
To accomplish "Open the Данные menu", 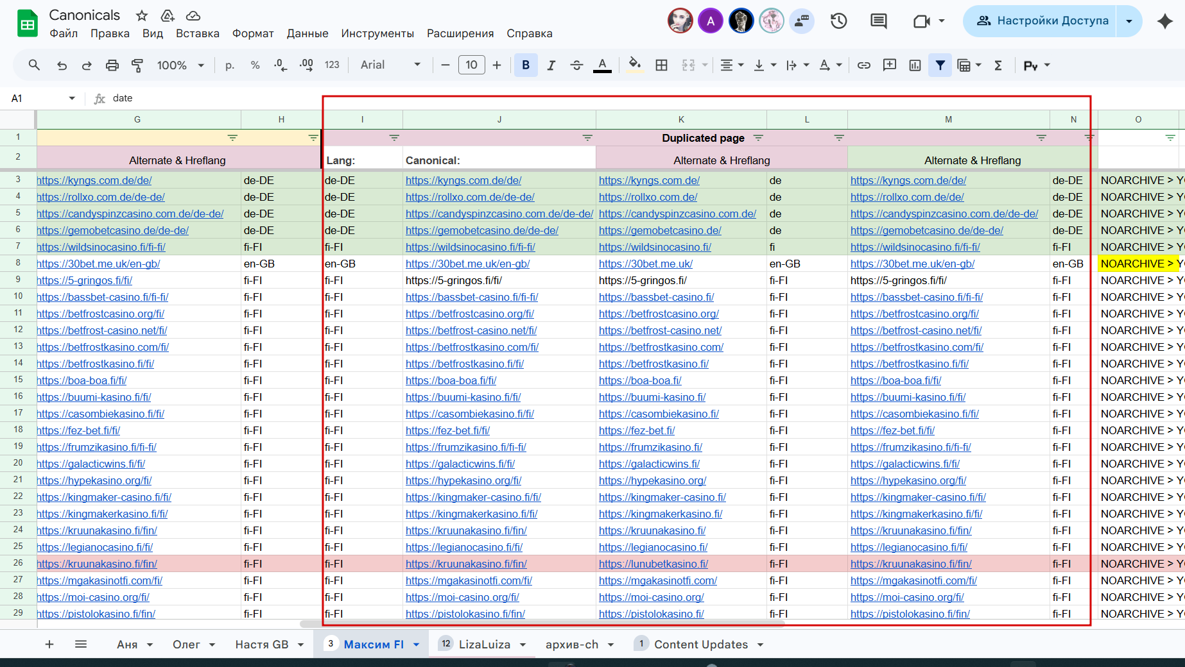I will pos(307,33).
